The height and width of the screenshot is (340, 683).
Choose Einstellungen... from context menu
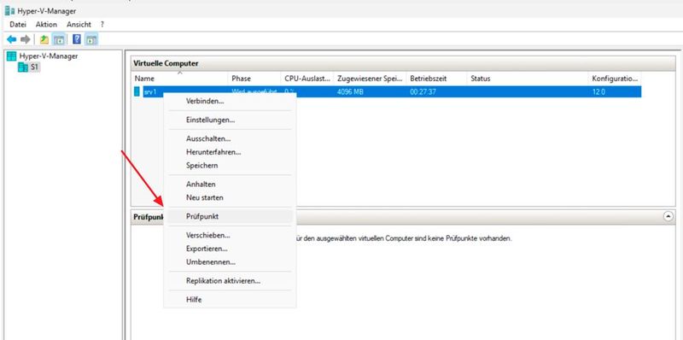tap(230, 120)
